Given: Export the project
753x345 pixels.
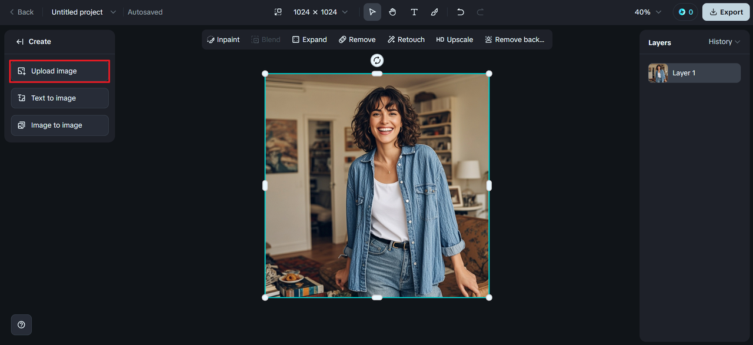Looking at the screenshot, I should pyautogui.click(x=726, y=12).
